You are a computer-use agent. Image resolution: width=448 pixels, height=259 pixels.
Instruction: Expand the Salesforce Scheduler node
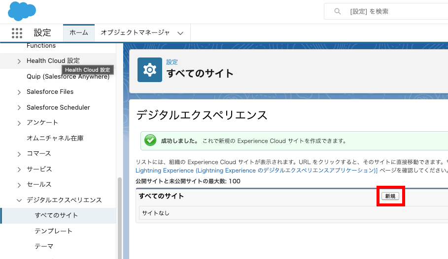pyautogui.click(x=19, y=108)
